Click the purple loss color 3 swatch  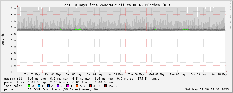[x=58, y=86]
